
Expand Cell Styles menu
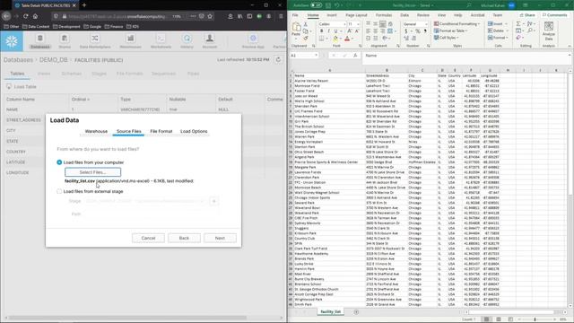click(447, 38)
